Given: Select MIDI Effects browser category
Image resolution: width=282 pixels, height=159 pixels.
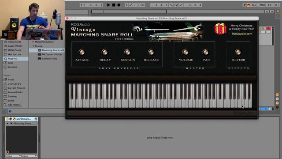Looking at the screenshot, I should click(x=15, y=50).
